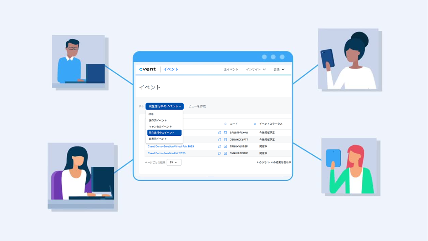Click the コード column header text
This screenshot has height=241, width=428.
pyautogui.click(x=234, y=124)
